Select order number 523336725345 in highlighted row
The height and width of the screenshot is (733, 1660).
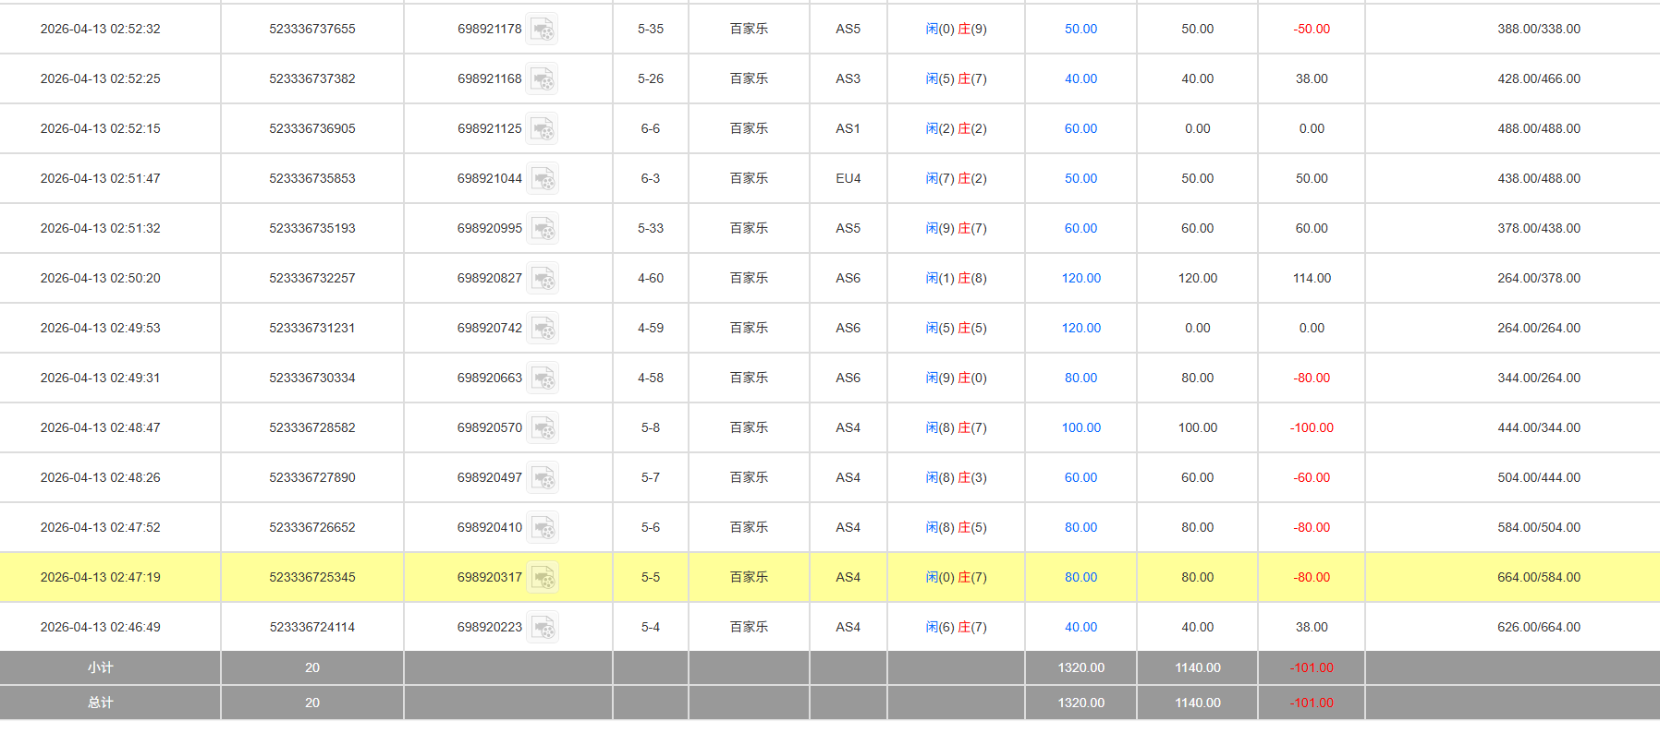click(312, 578)
